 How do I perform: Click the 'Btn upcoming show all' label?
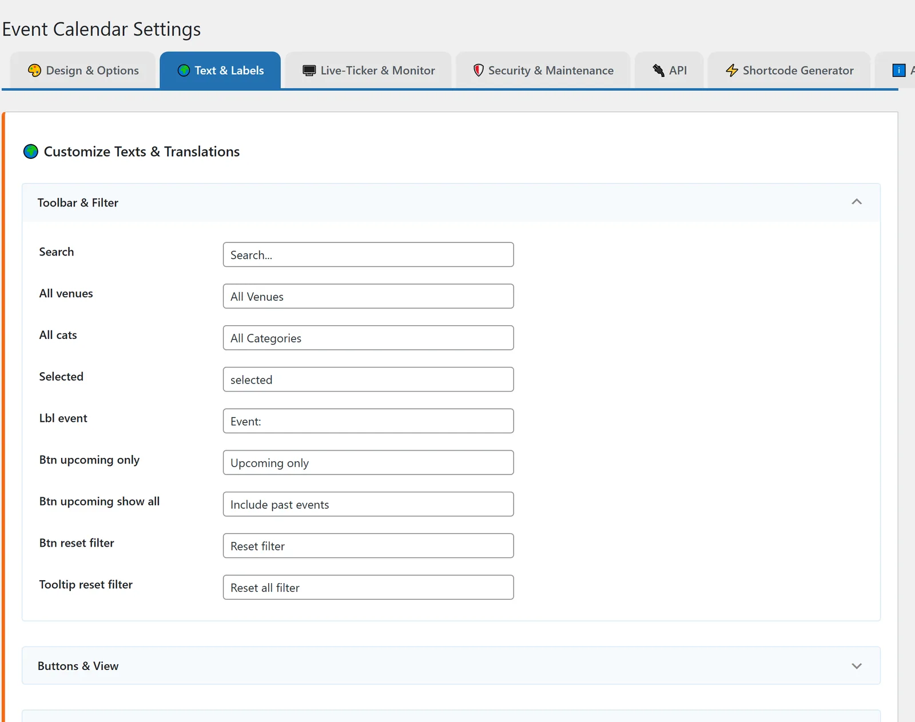(100, 501)
